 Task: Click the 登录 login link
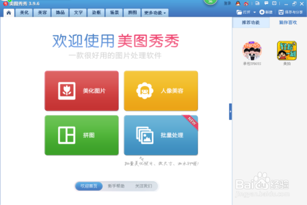click(227, 4)
